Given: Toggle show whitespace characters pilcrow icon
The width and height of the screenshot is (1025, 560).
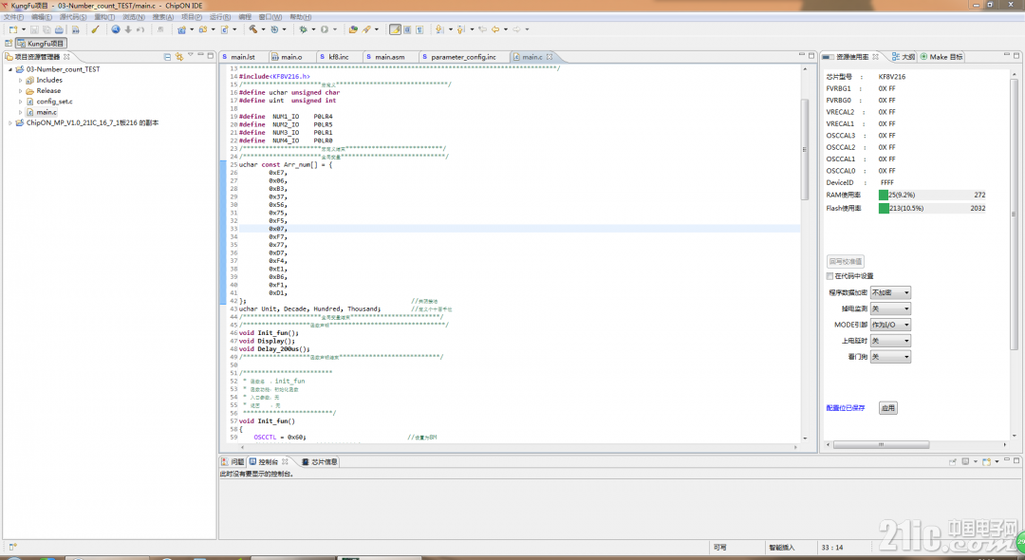Looking at the screenshot, I should [419, 29].
